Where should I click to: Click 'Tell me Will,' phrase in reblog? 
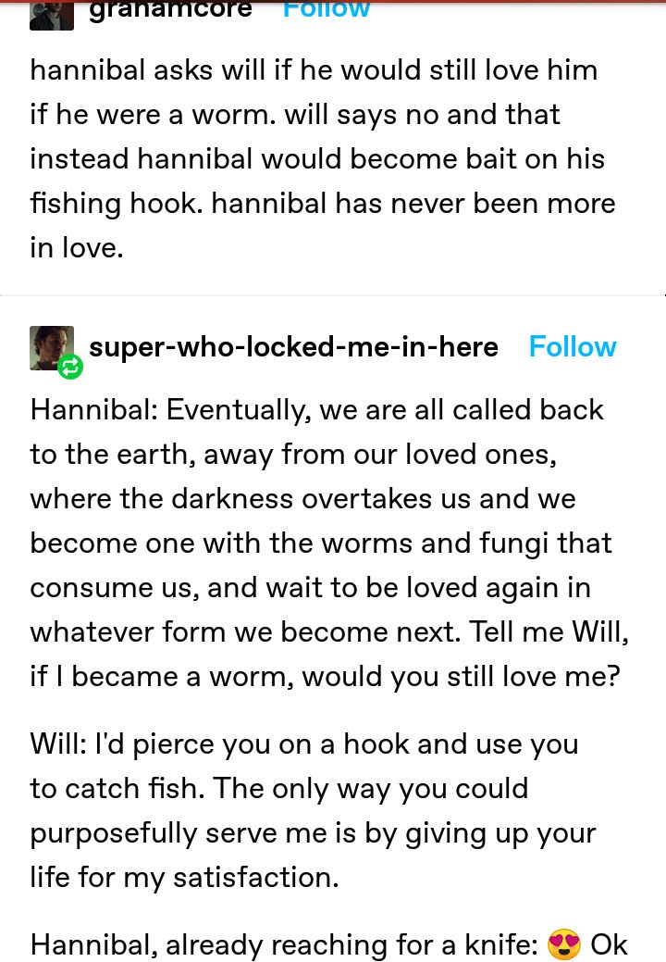(x=549, y=632)
